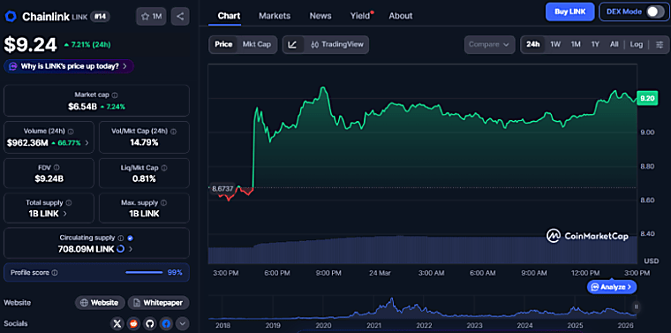Set chart range to 1M
This screenshot has width=671, height=333.
click(x=576, y=44)
